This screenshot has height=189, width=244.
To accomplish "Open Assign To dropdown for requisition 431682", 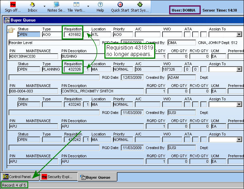I will pos(239,34).
